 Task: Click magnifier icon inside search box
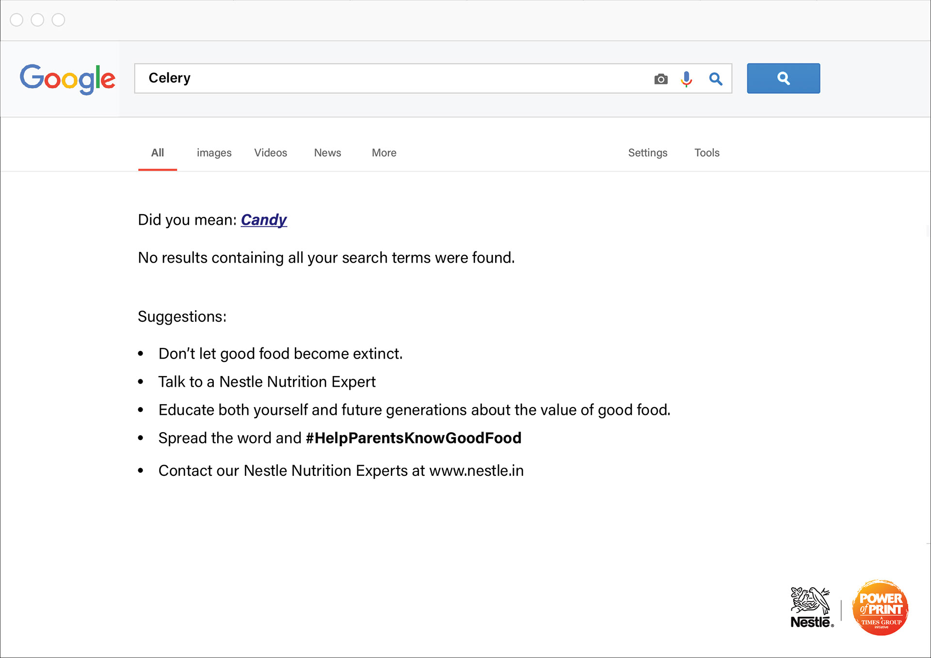click(x=715, y=79)
